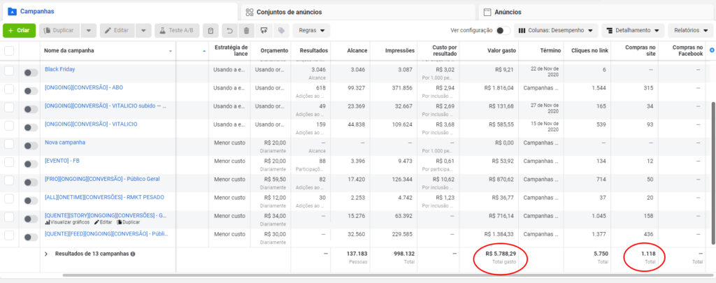Open [FRIO][ONGOING][CONVERSÃO] - Público Geral campaign
The height and width of the screenshot is (283, 716).
(102, 179)
